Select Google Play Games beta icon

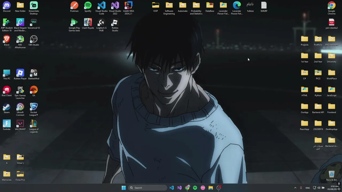click(74, 25)
